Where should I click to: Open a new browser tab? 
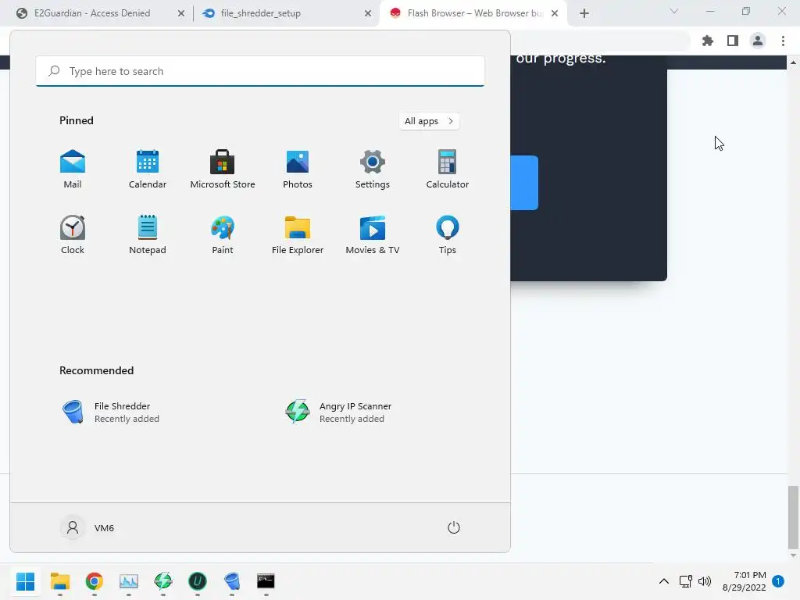584,13
